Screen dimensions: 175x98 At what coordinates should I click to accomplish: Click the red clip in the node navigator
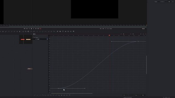pos(23,39)
